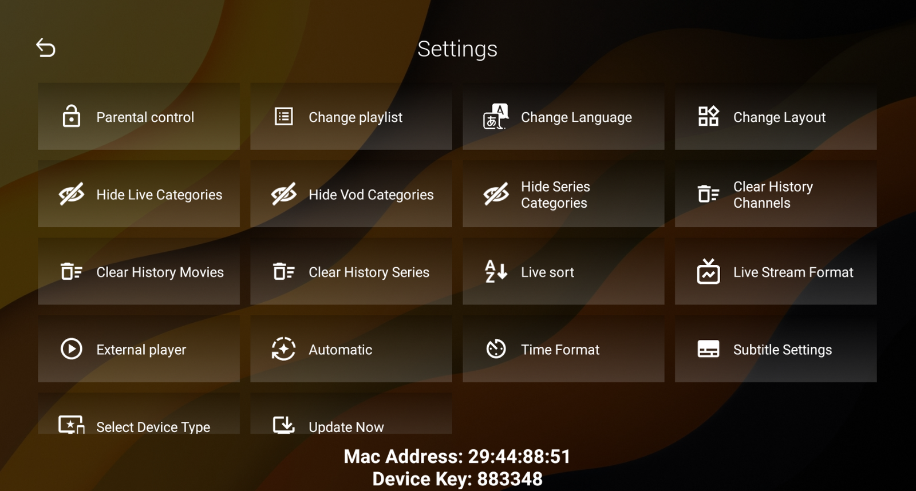Image resolution: width=916 pixels, height=491 pixels.
Task: Click the Parental control lock icon
Action: 71,116
